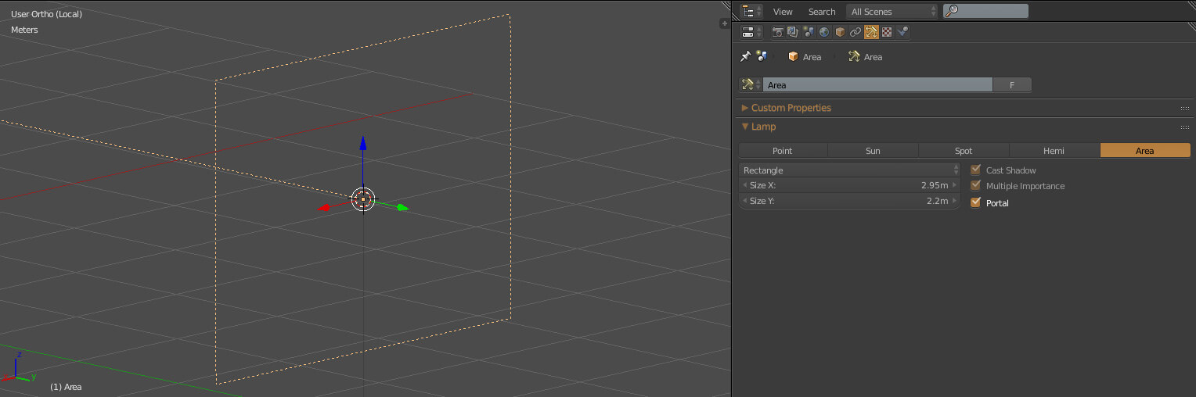Uncheck the Portal checkbox
This screenshot has height=397, width=1196.
(x=975, y=202)
